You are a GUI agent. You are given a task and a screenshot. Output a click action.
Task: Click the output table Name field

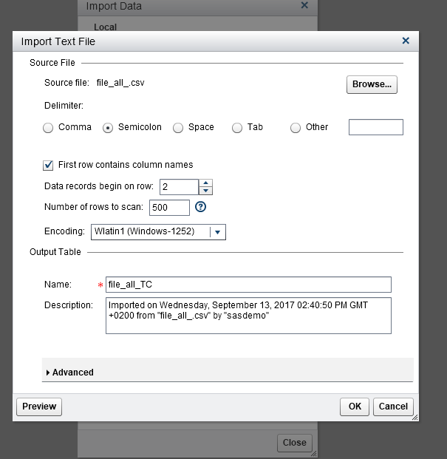click(248, 285)
